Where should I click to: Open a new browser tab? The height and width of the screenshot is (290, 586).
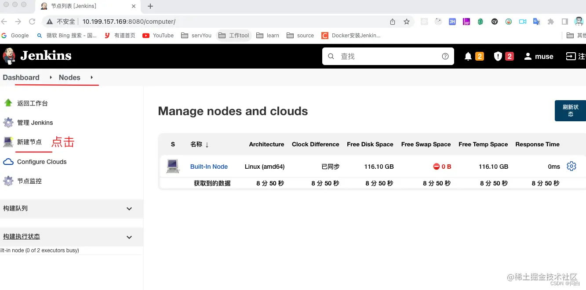tap(150, 6)
